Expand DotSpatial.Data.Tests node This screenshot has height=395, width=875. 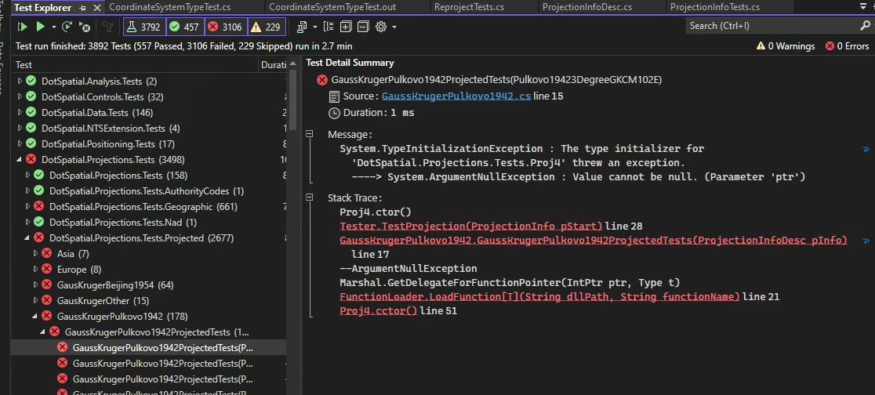tap(20, 112)
